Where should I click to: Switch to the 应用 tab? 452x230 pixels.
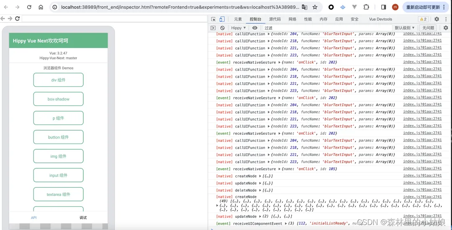pos(339,19)
